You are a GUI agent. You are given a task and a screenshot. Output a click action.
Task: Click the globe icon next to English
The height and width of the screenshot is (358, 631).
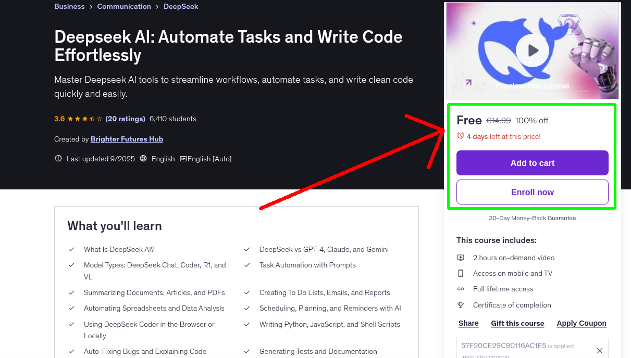coord(143,159)
